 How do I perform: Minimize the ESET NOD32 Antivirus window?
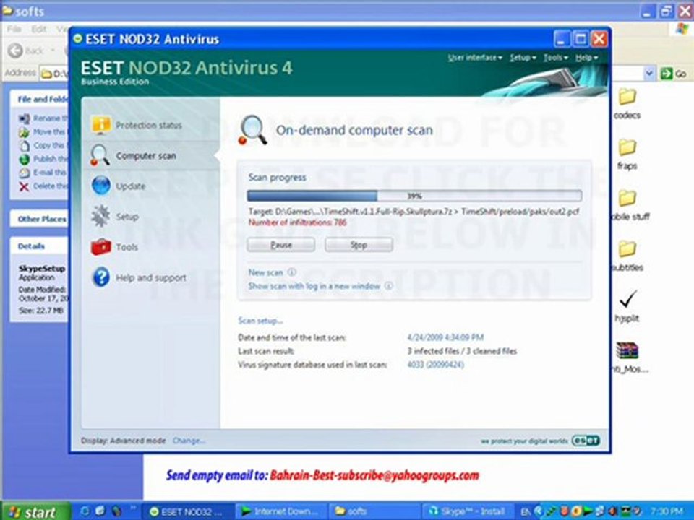562,39
